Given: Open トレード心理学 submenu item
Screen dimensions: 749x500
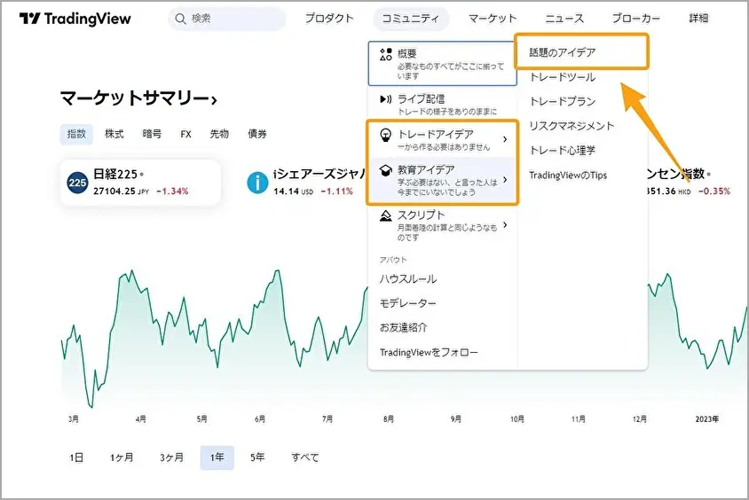Looking at the screenshot, I should [x=563, y=151].
